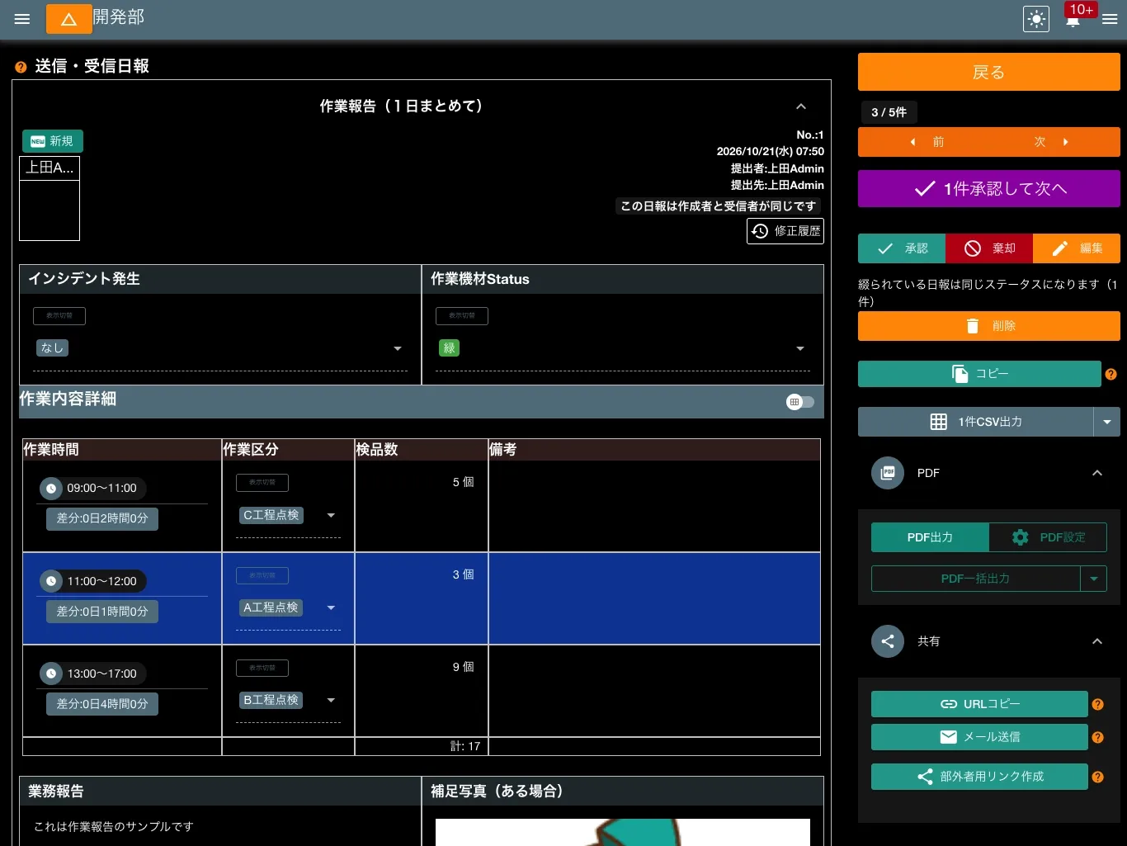Click the clock icon for 09:00〜11:00
Viewport: 1127px width, 846px height.
coord(51,489)
